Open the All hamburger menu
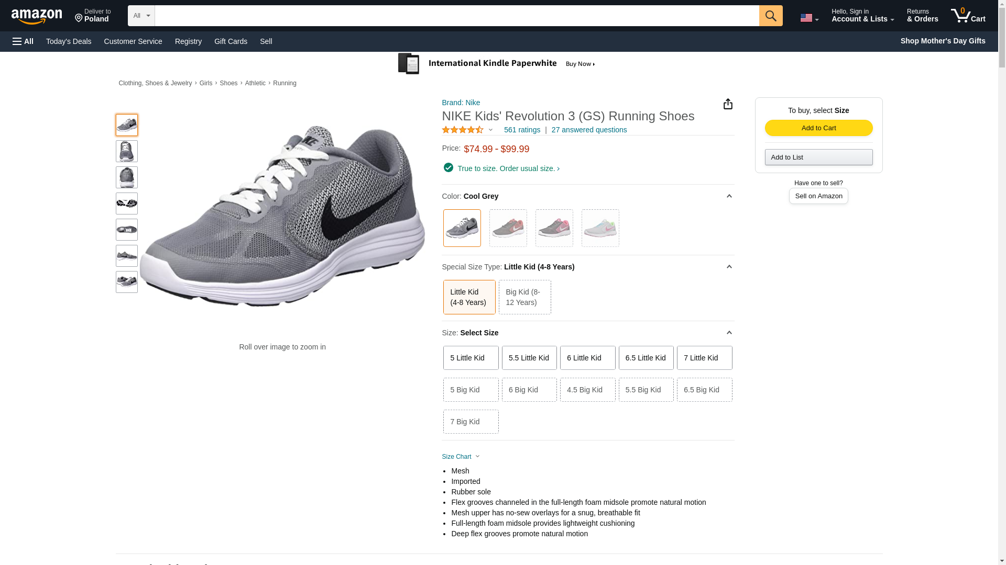 (23, 41)
